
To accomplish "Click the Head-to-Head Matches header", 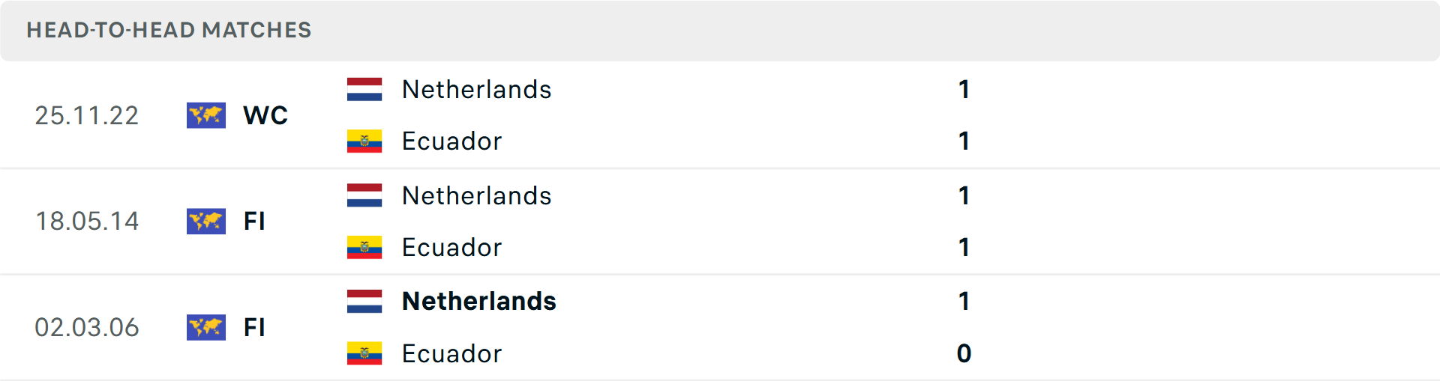I will [169, 30].
